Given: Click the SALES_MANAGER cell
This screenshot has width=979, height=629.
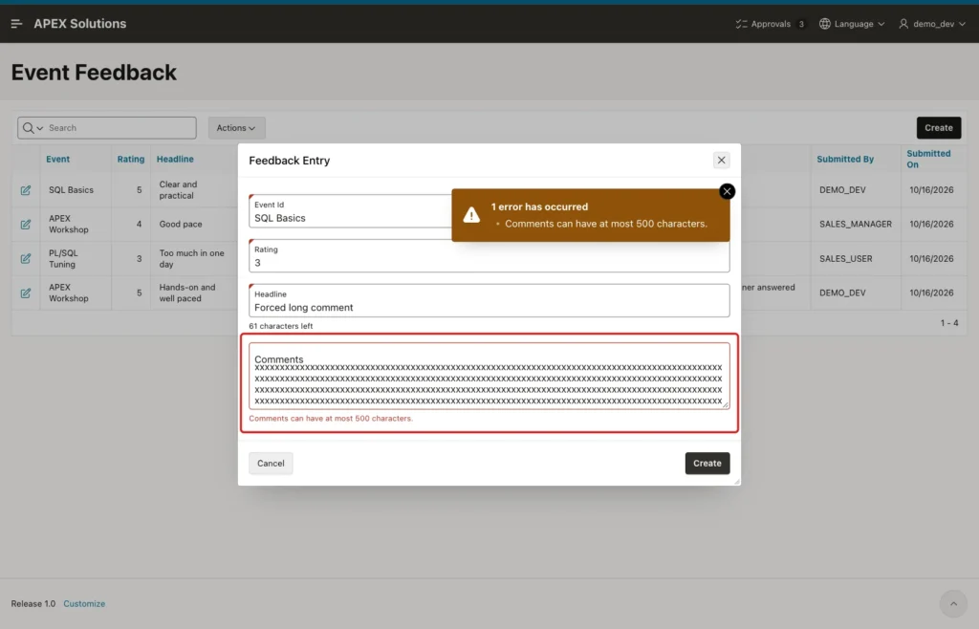Looking at the screenshot, I should (856, 224).
